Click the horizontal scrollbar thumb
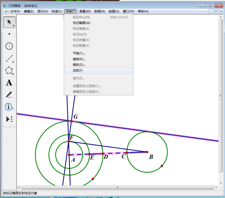Screen dimensions: 225x198 click(117, 188)
